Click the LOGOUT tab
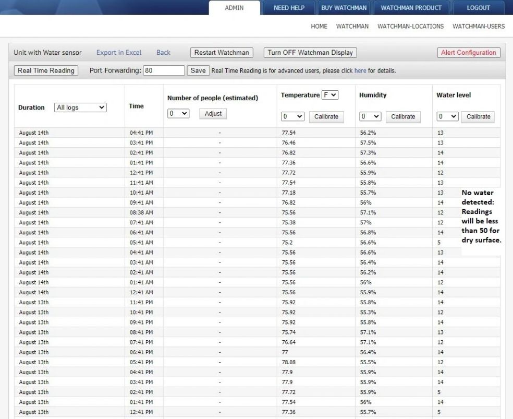 pos(478,7)
